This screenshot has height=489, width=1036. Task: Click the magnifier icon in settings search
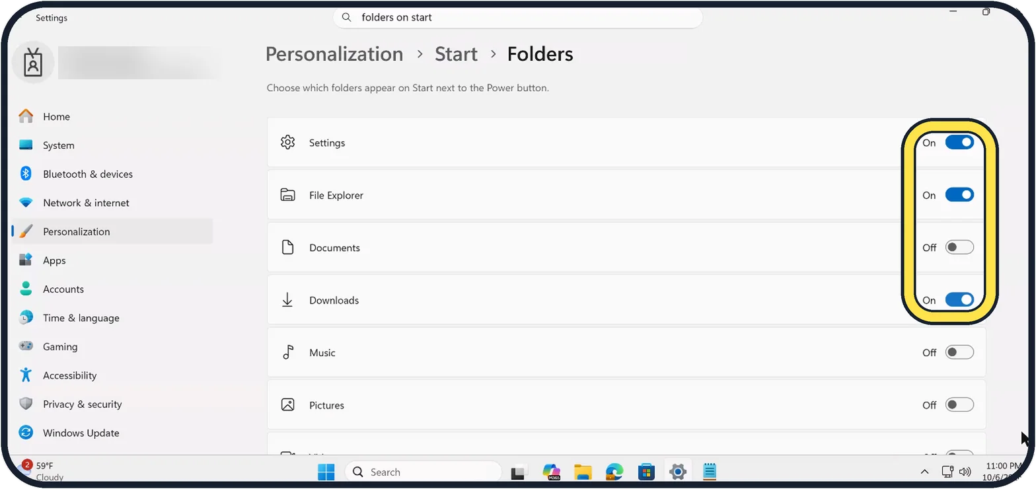point(347,18)
